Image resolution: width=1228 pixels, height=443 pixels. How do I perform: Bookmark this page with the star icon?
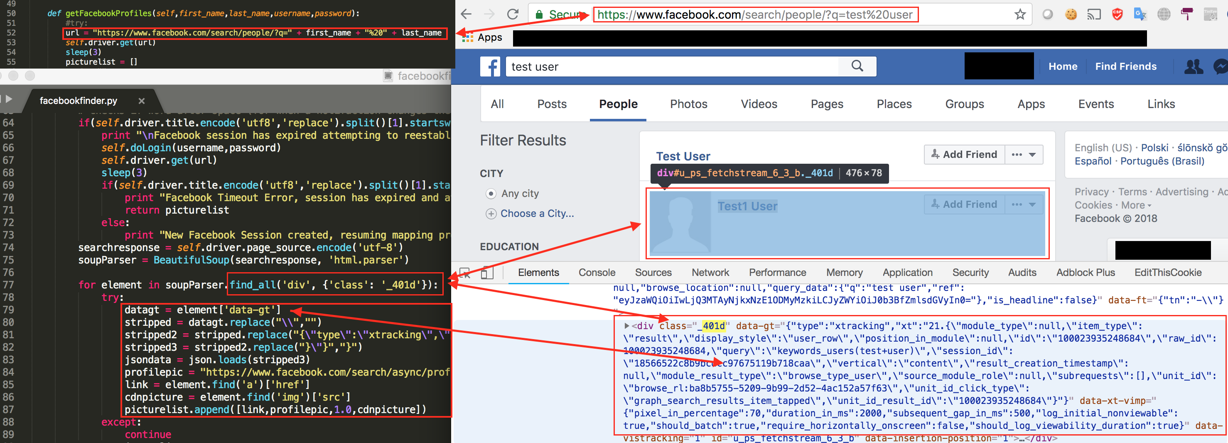coord(1020,14)
